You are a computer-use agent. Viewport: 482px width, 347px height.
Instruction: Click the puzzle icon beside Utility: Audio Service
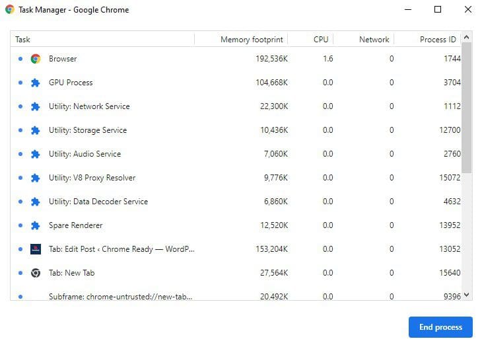pos(36,154)
